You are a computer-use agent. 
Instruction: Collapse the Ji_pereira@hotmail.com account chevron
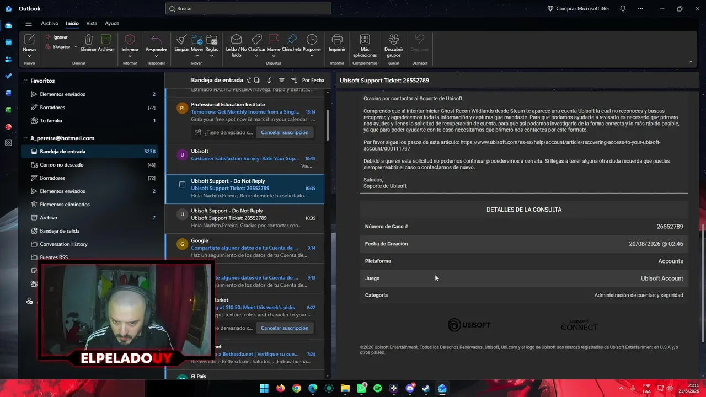pyautogui.click(x=25, y=138)
